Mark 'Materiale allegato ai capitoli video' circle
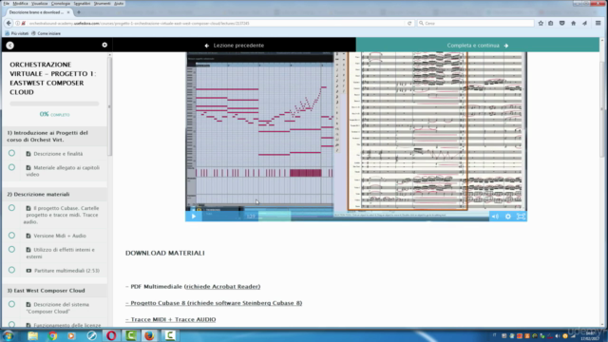 pos(12,167)
